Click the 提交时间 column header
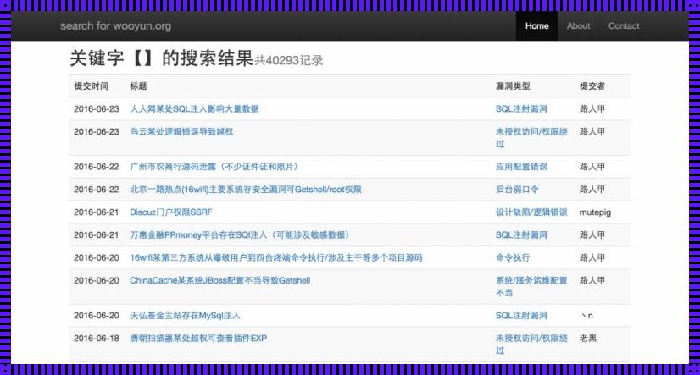Screen dimensions: 700x375 [x=91, y=86]
